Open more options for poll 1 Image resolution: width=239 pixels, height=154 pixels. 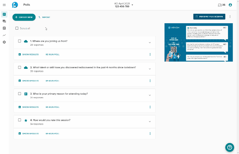coord(150,54)
